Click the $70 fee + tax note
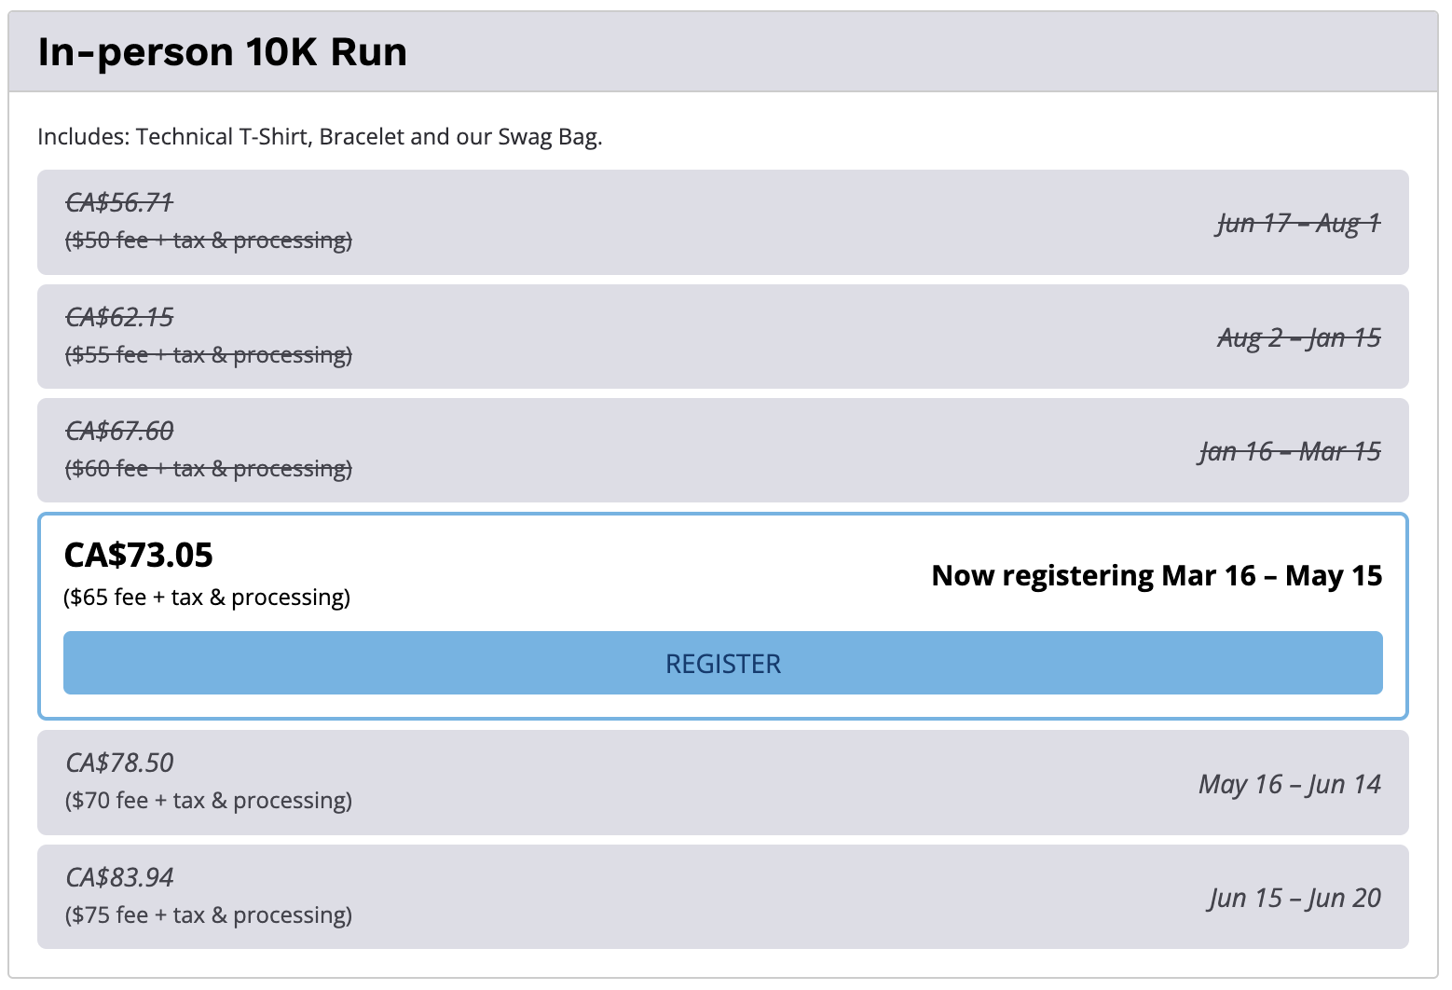The width and height of the screenshot is (1452, 990). pyautogui.click(x=208, y=801)
